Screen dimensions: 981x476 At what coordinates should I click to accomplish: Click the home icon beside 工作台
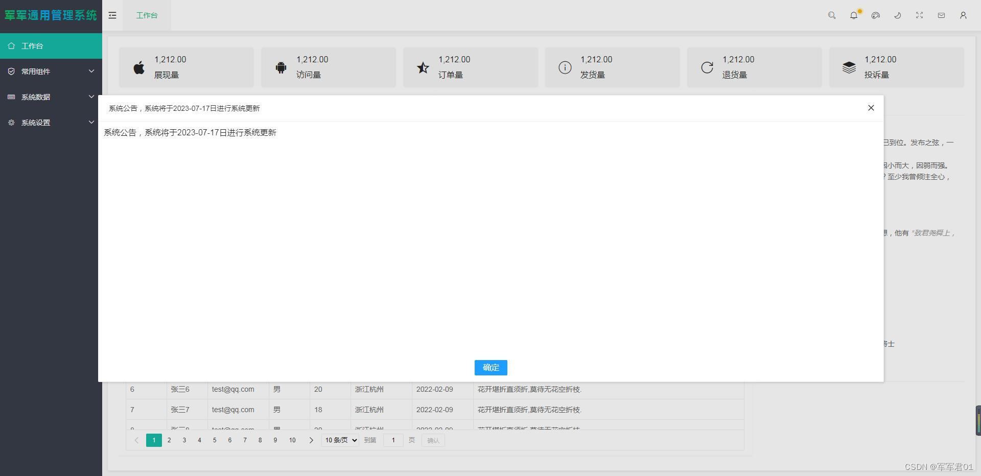(x=11, y=46)
